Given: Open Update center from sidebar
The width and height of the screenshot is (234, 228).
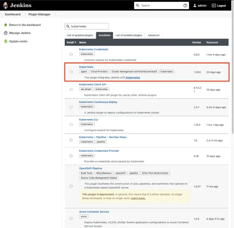Looking at the screenshot, I should click(x=18, y=41).
